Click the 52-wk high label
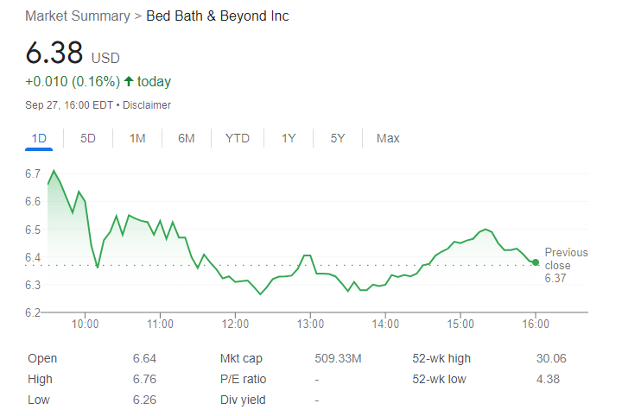 click(x=442, y=358)
